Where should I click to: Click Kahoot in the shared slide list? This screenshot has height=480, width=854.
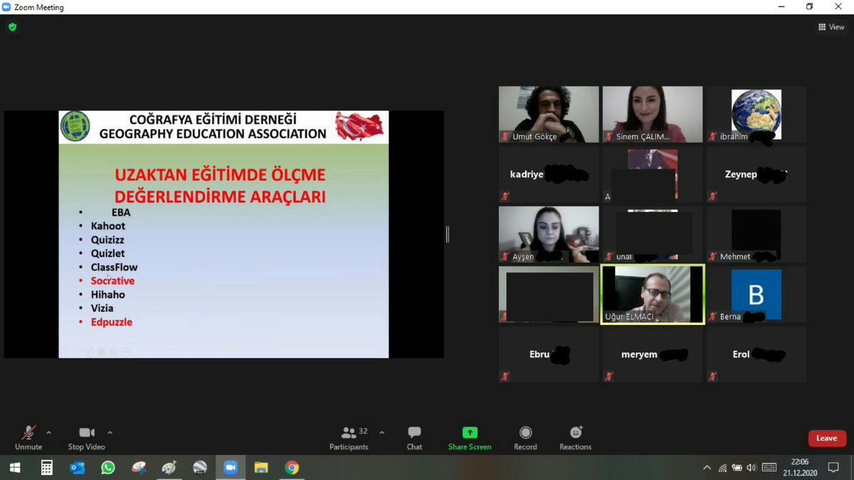click(x=108, y=226)
